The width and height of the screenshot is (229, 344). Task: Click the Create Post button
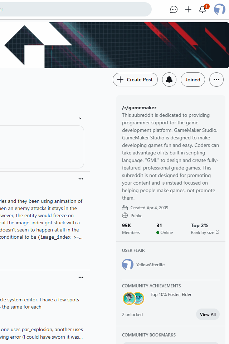point(135,80)
